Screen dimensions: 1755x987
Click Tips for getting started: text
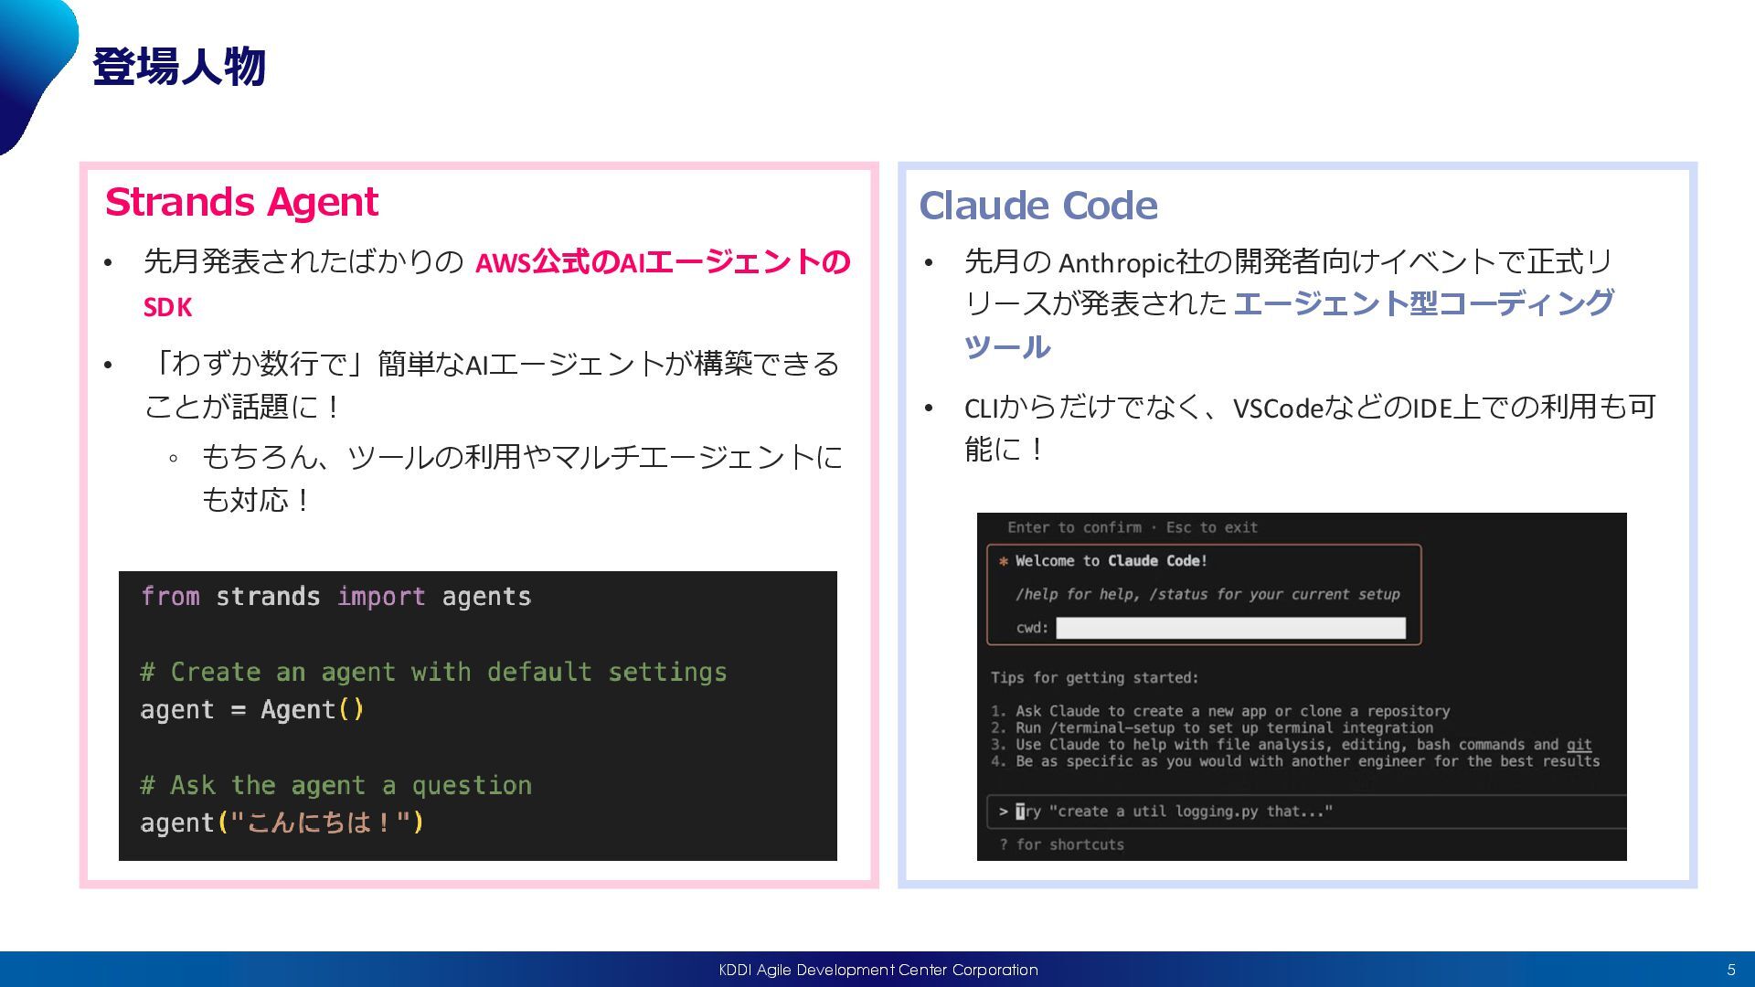[1094, 678]
